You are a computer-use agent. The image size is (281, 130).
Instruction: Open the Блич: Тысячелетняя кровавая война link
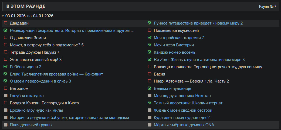tap(56, 74)
